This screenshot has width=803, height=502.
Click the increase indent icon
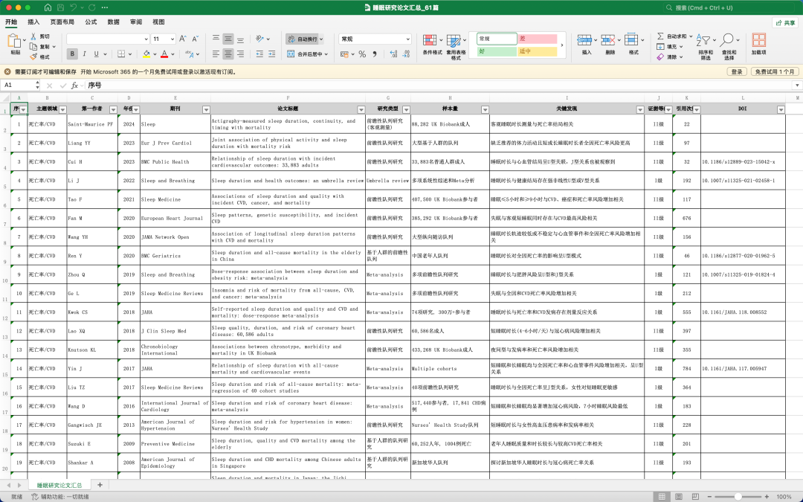pyautogui.click(x=271, y=54)
